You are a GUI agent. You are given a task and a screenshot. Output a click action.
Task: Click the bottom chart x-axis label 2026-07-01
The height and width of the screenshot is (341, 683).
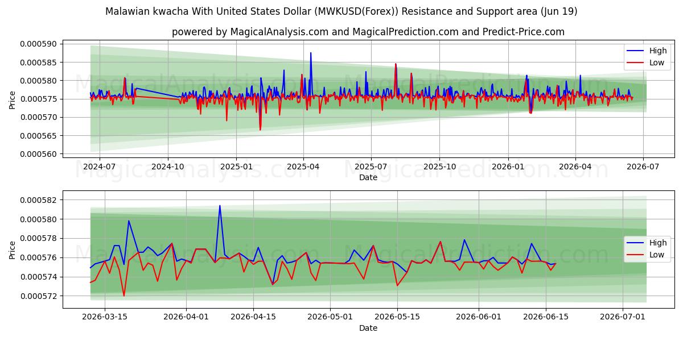(623, 318)
